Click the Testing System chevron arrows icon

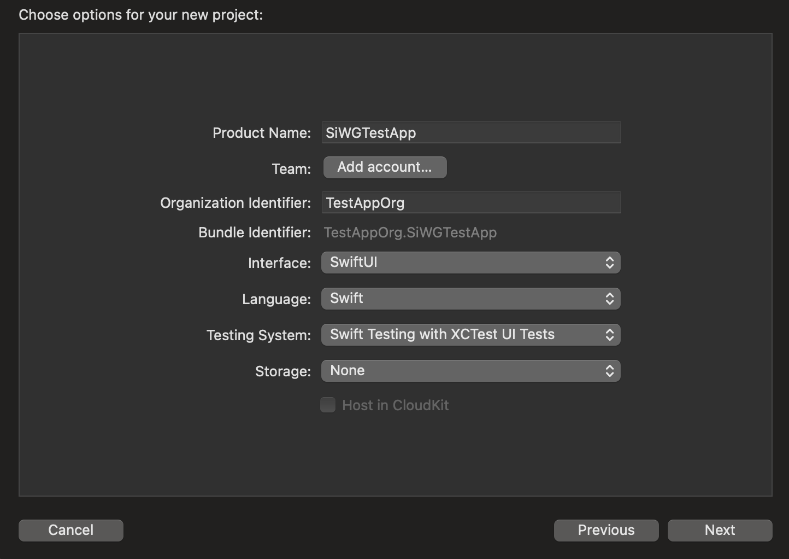pos(610,334)
